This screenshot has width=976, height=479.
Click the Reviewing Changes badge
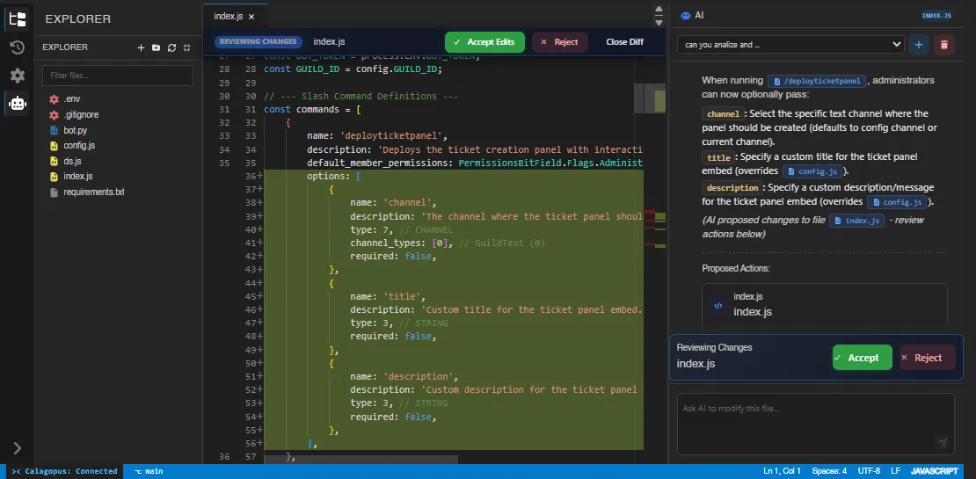(x=259, y=41)
